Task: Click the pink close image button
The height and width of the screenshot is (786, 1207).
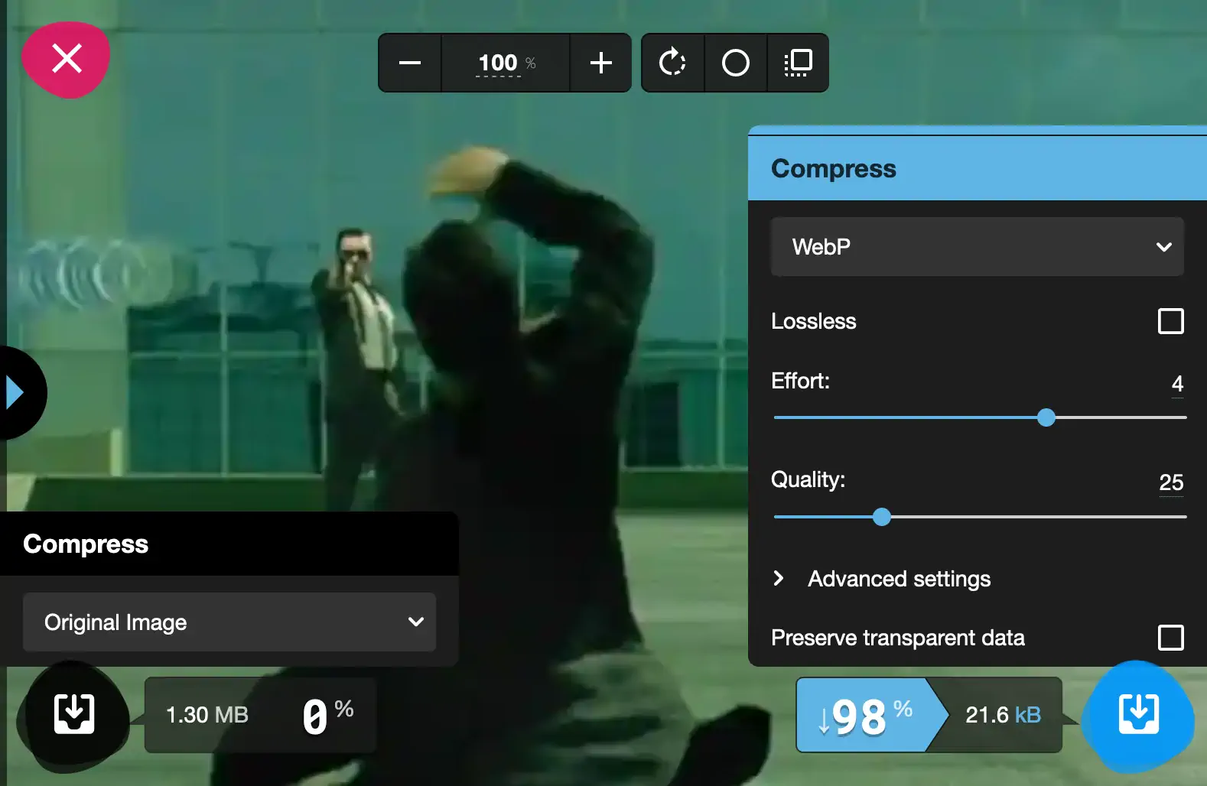Action: tap(66, 59)
